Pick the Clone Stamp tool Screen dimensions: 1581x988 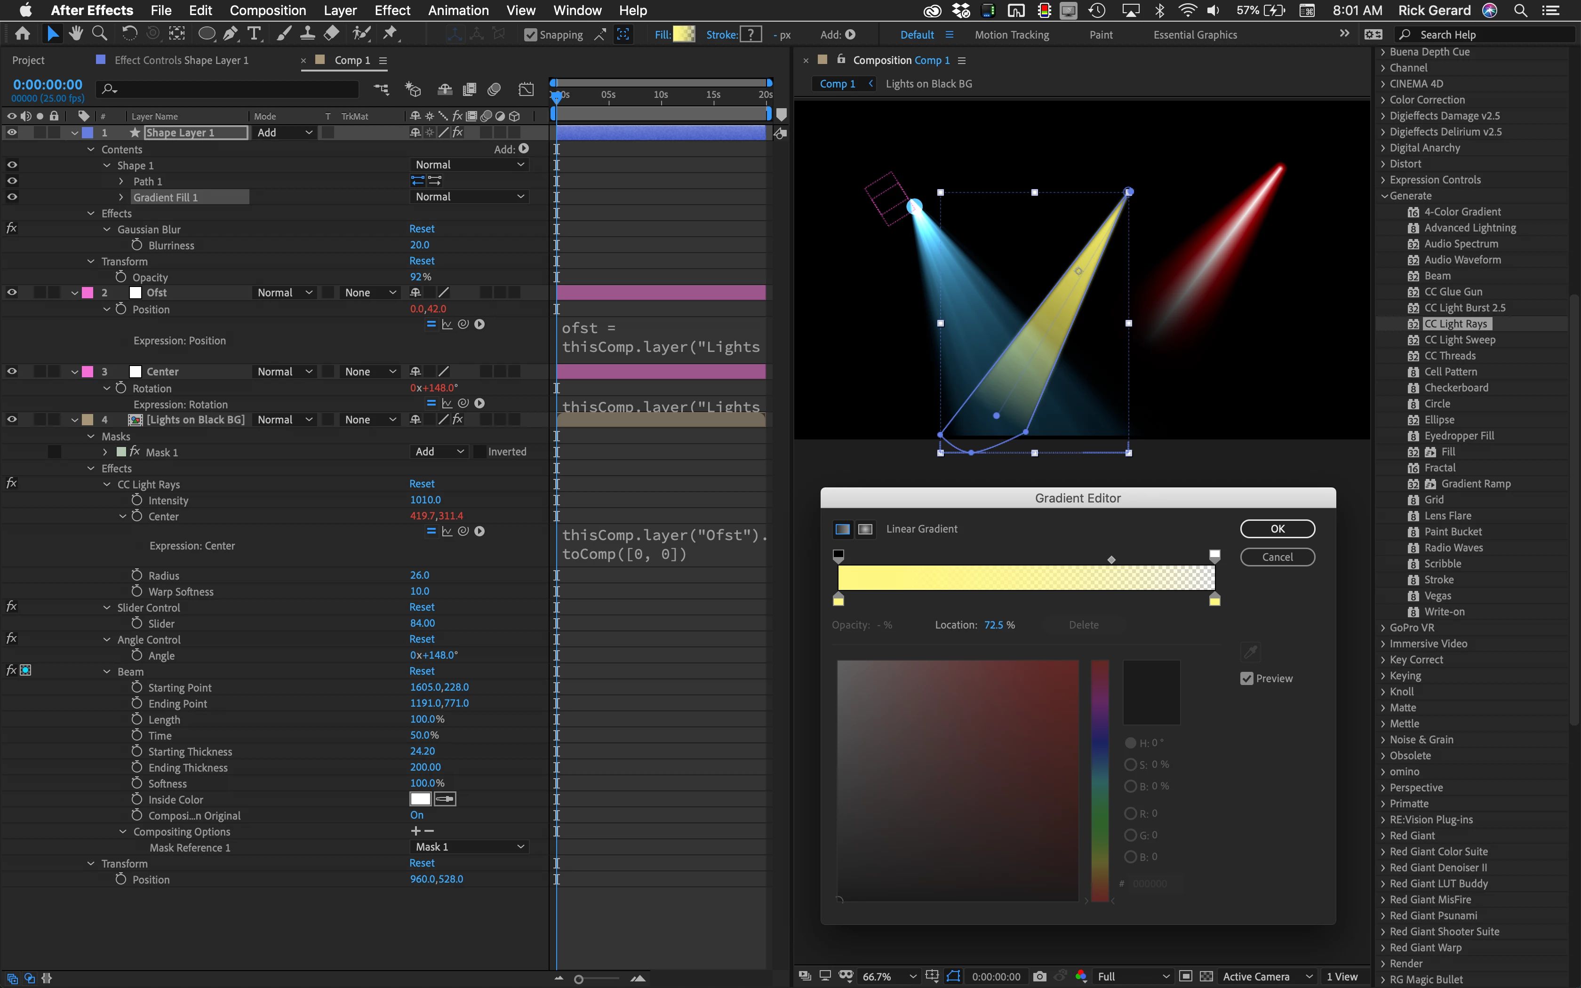307,34
